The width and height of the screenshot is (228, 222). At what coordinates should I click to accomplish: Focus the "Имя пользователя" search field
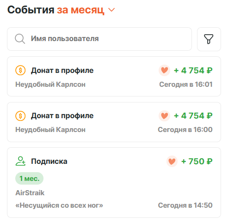pos(99,39)
